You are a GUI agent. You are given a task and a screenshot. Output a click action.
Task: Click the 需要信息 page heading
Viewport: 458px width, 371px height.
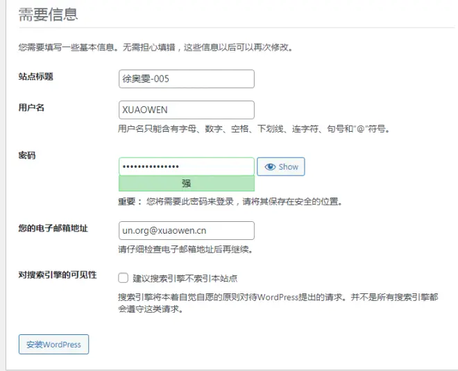coord(48,15)
